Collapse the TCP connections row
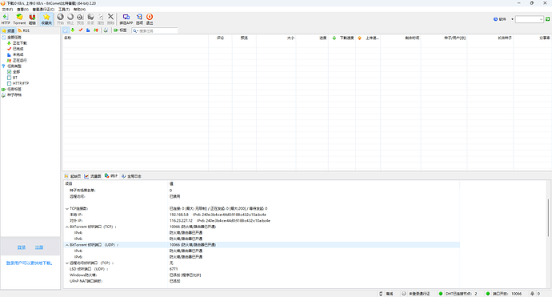The height and width of the screenshot is (297, 552). 67,209
